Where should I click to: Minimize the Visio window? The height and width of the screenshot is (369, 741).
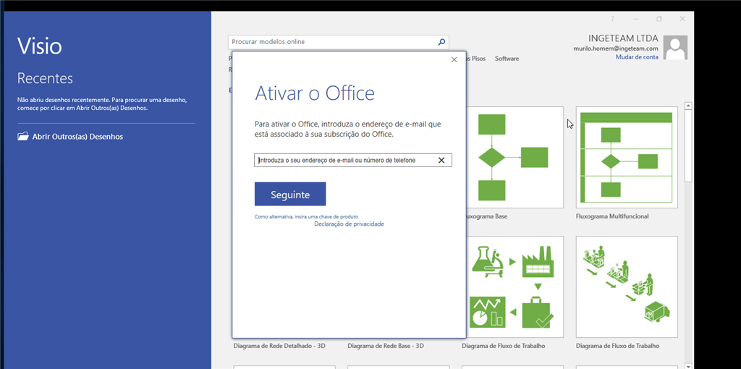[636, 19]
